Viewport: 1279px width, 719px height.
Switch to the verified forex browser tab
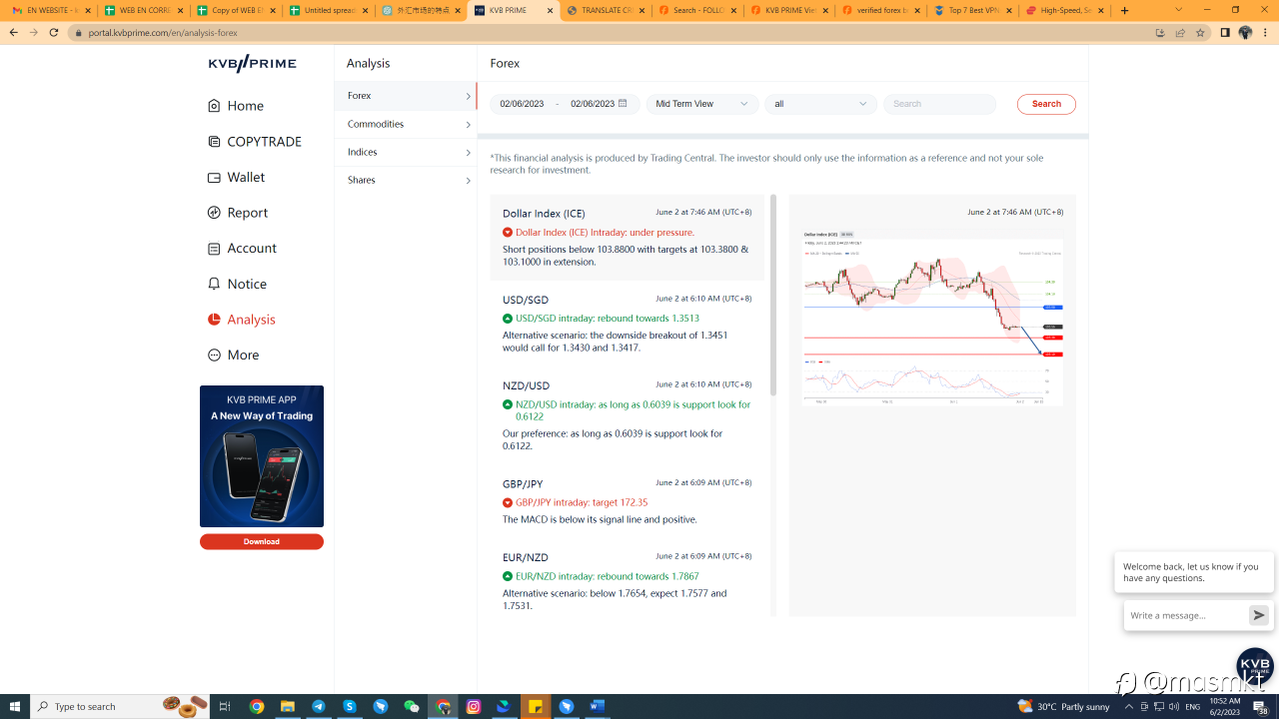879,11
